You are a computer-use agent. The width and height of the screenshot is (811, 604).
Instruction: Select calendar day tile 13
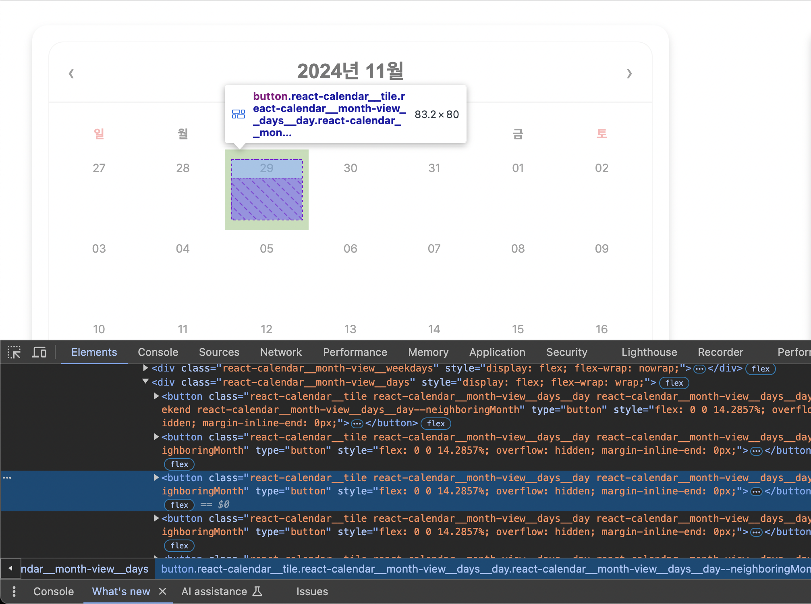pos(350,330)
